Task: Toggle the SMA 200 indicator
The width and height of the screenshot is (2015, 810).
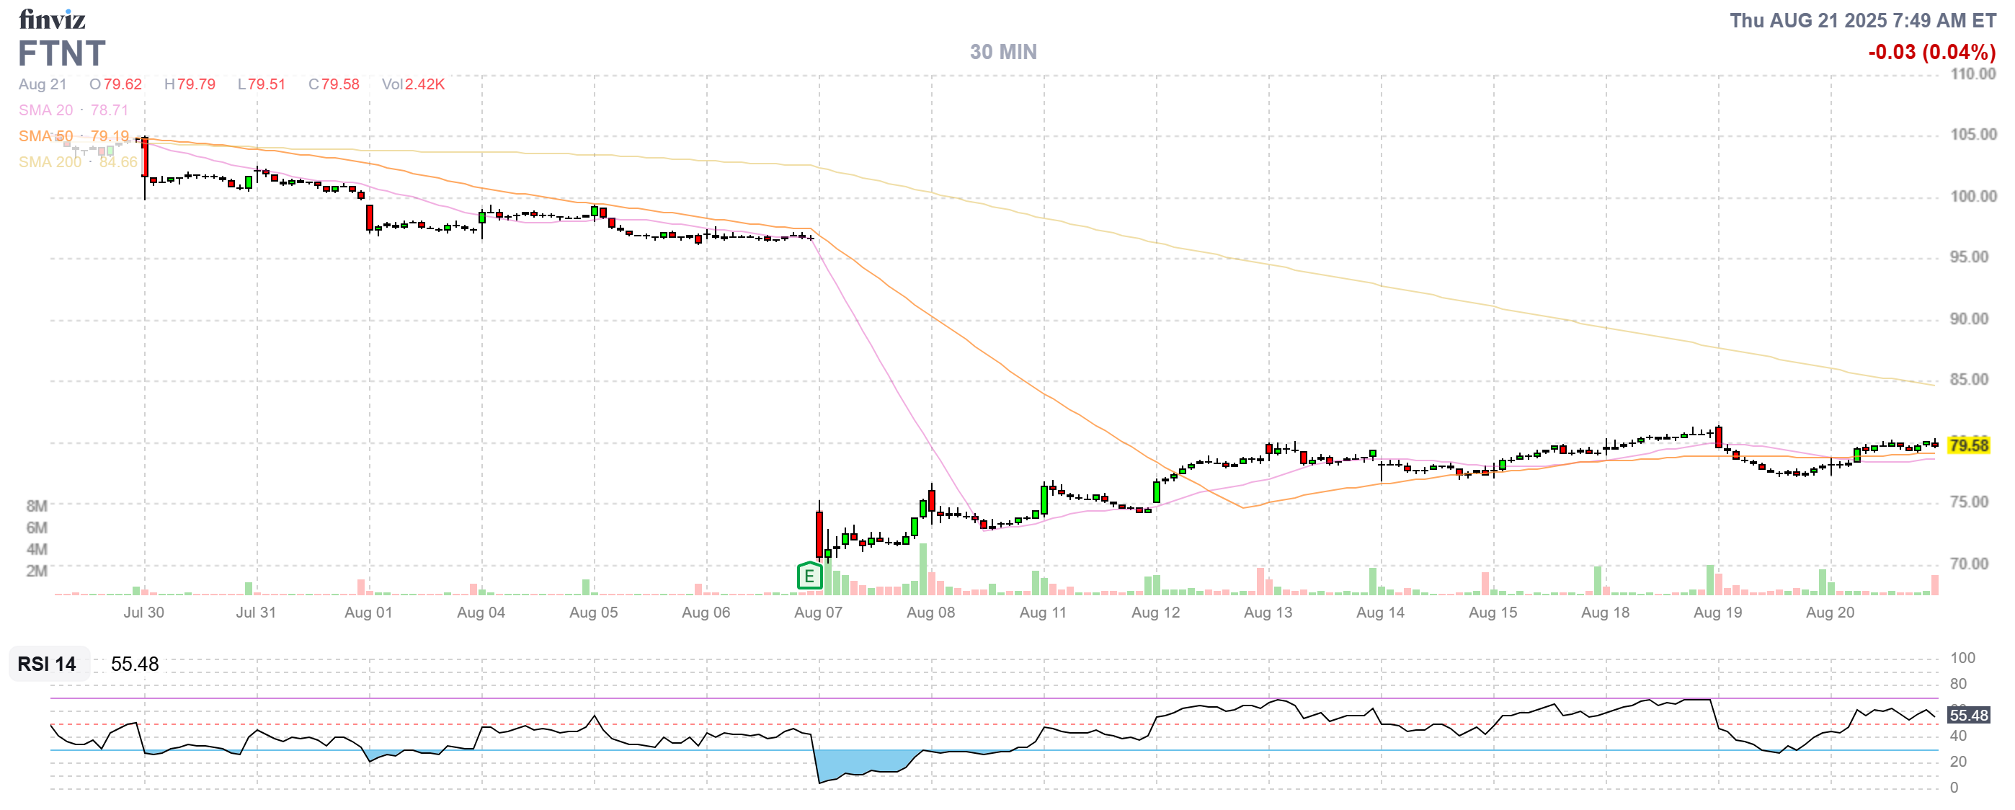Action: pyautogui.click(x=49, y=163)
